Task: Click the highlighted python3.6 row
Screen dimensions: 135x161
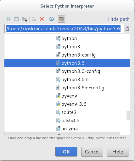Action: point(67,63)
